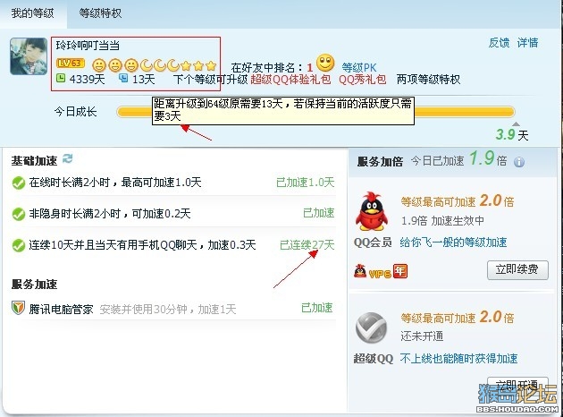Viewport: 563px width, 417px height.
Task: Click green check for 连续10天手机QQ聊天
Action: (18, 246)
